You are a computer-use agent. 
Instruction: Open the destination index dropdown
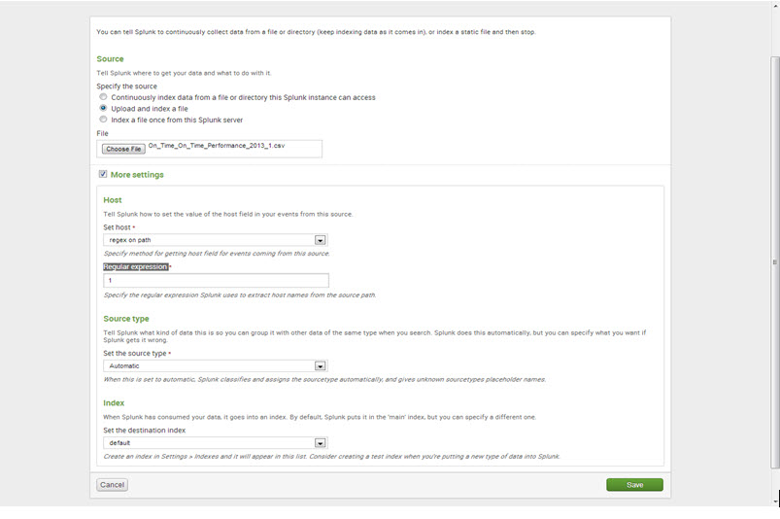(x=216, y=443)
